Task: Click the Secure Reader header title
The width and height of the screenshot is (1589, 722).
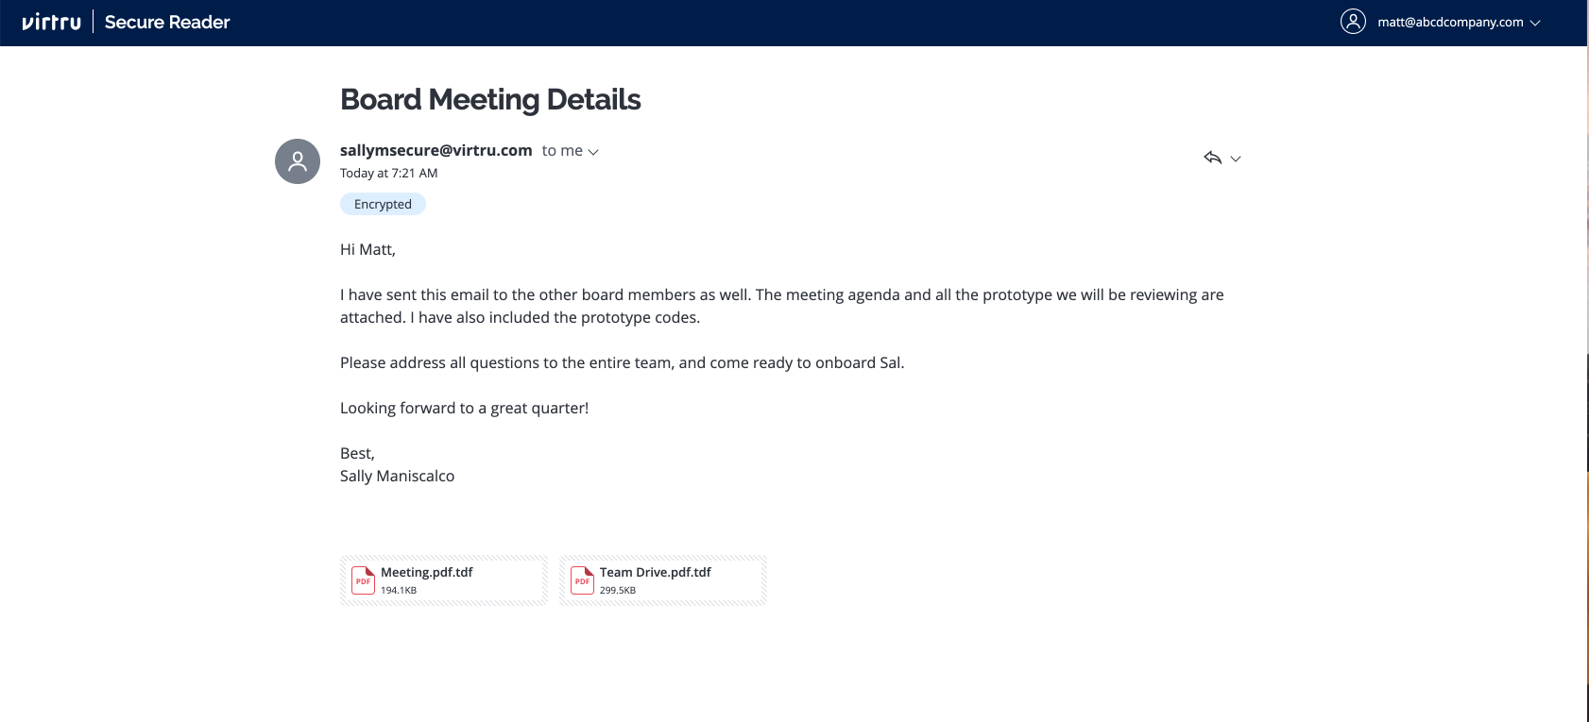Action: click(167, 22)
